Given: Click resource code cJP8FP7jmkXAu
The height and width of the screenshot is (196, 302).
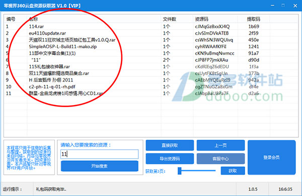Looking at the screenshot, I should pyautogui.click(x=211, y=60).
